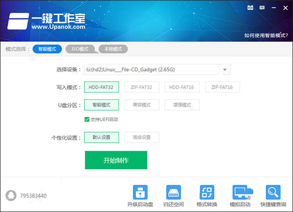Select ZIP-FAT16 write mode
This screenshot has height=212, width=293.
tap(222, 87)
